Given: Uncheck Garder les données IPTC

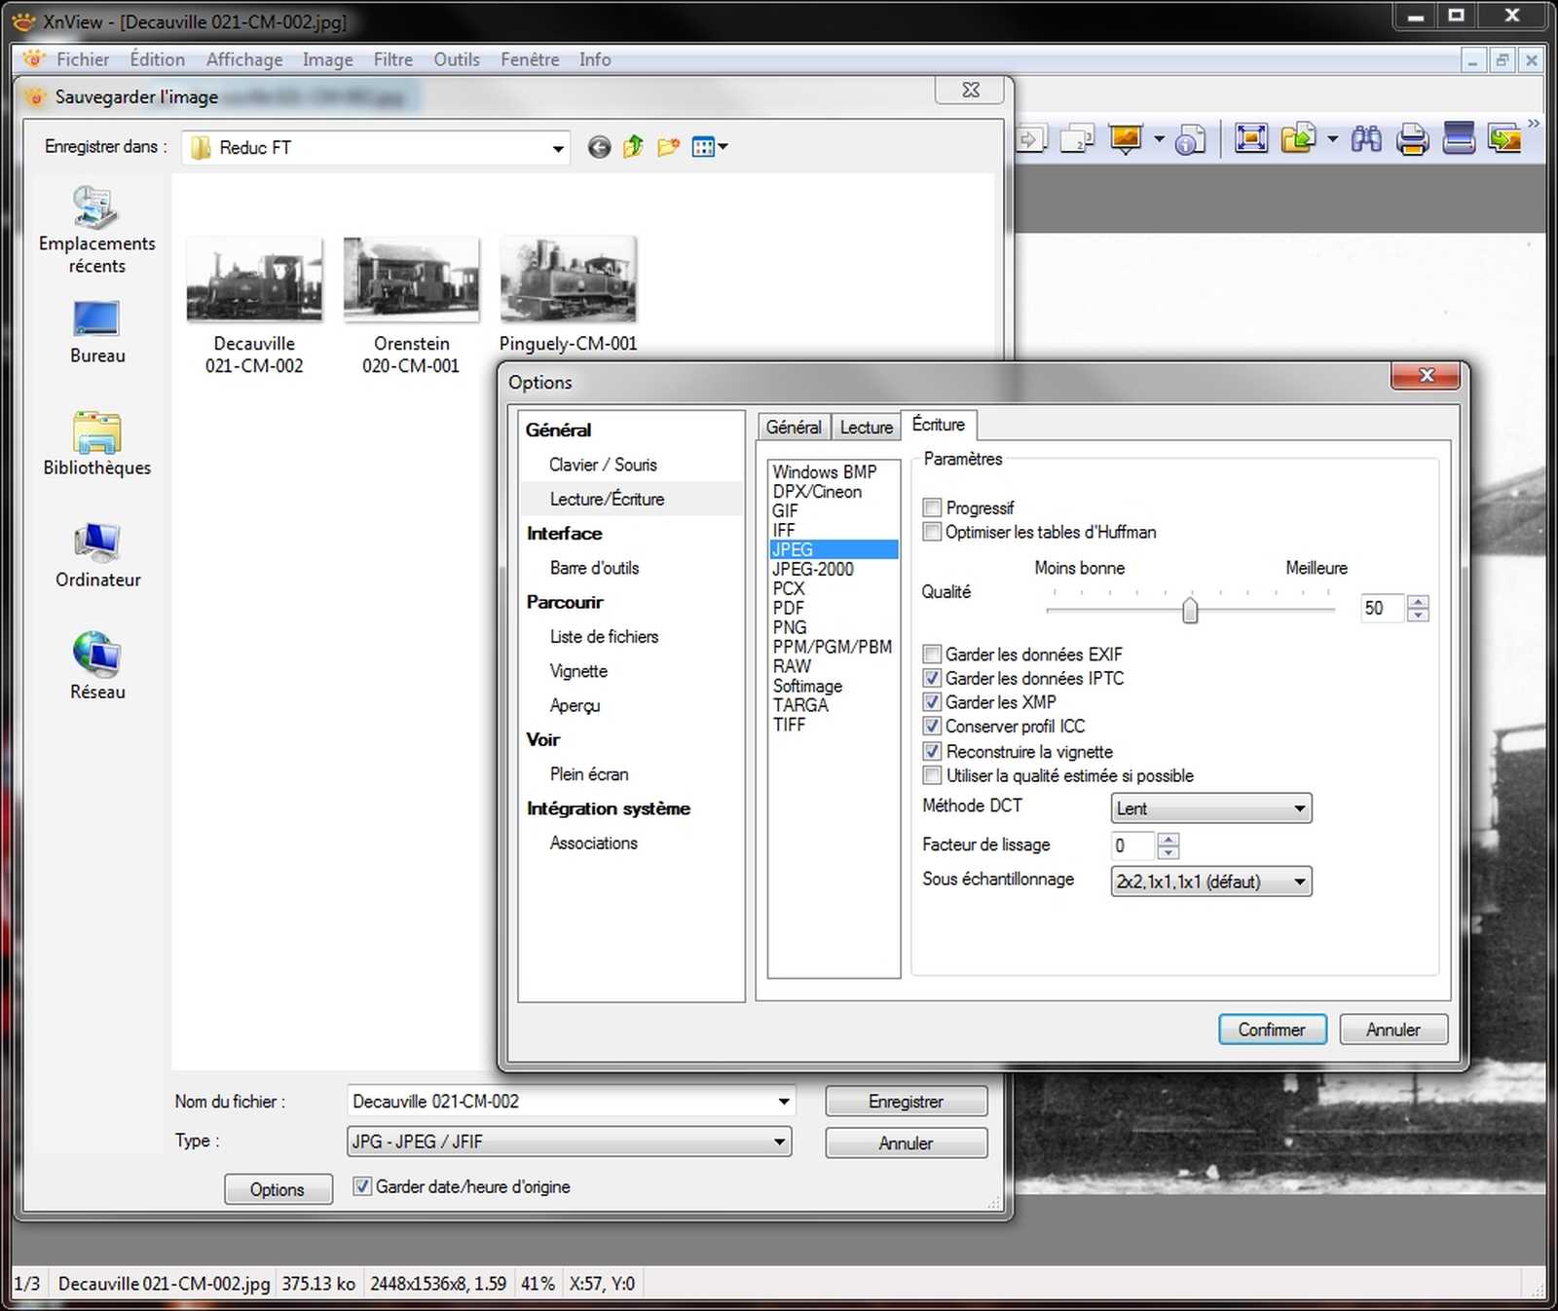Looking at the screenshot, I should tap(932, 678).
